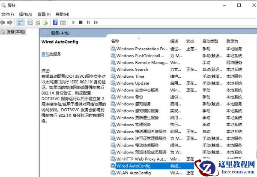Select the Windows Update service name
This screenshot has width=257, height=177.
point(133,83)
